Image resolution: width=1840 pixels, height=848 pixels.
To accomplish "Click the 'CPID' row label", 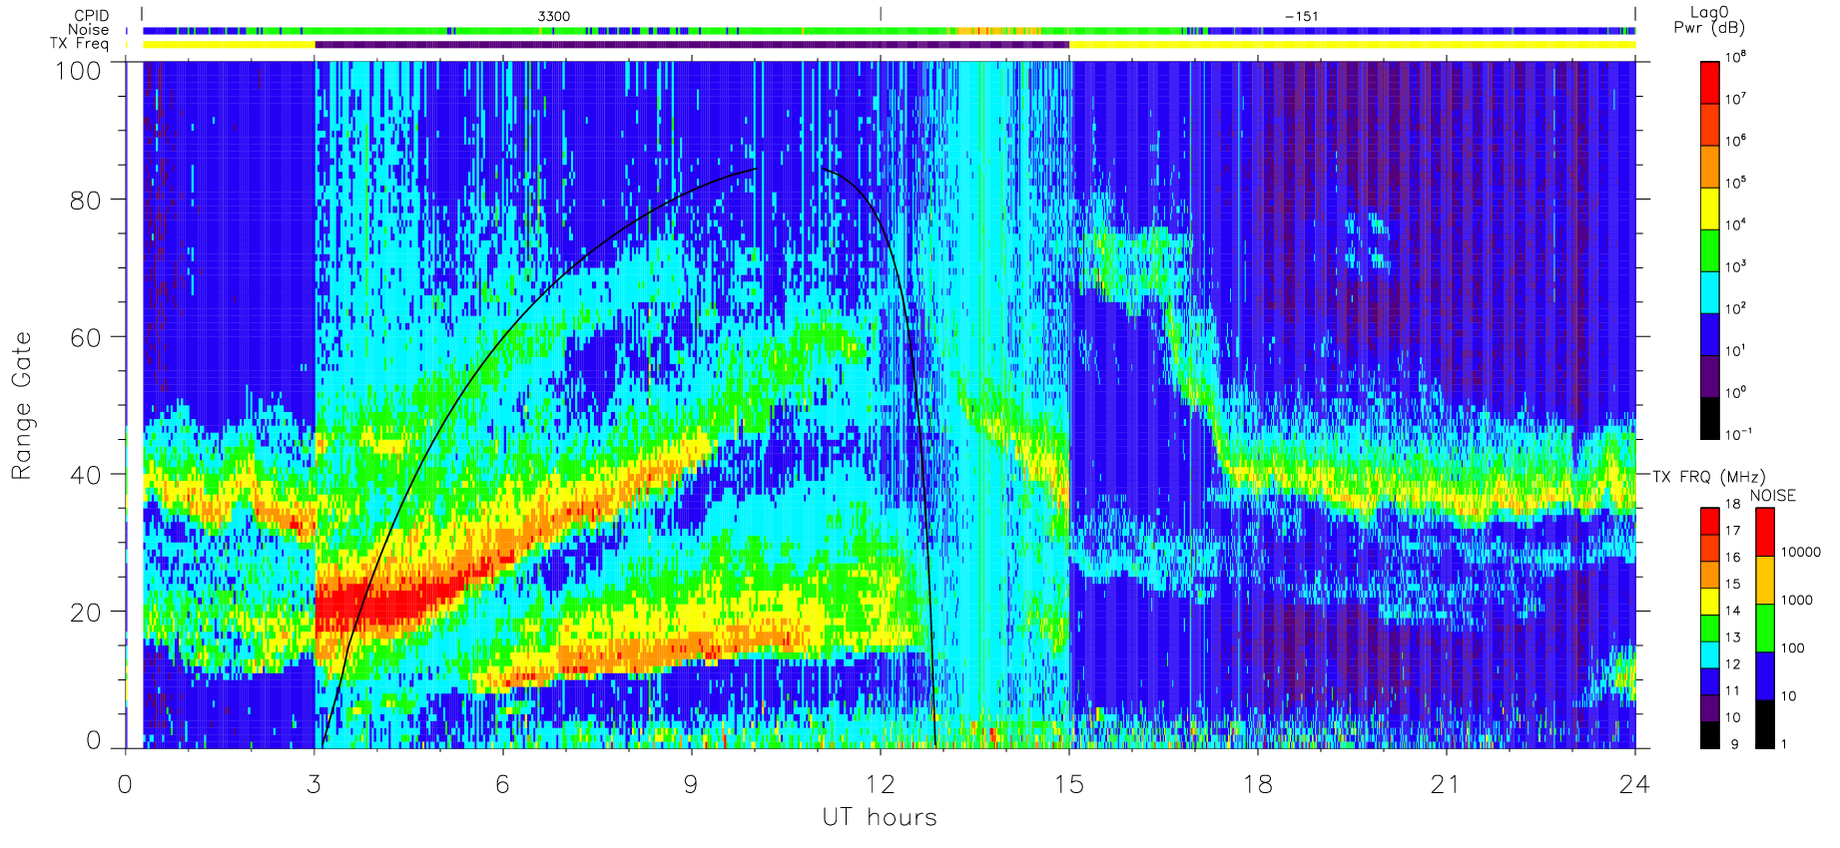I will [x=91, y=16].
